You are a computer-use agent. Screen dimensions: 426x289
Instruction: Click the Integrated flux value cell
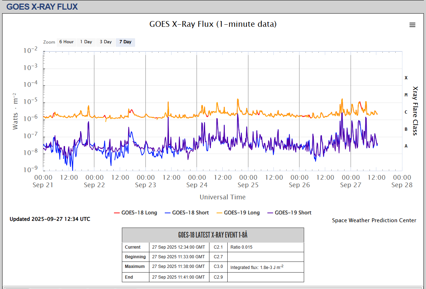[x=257, y=267]
